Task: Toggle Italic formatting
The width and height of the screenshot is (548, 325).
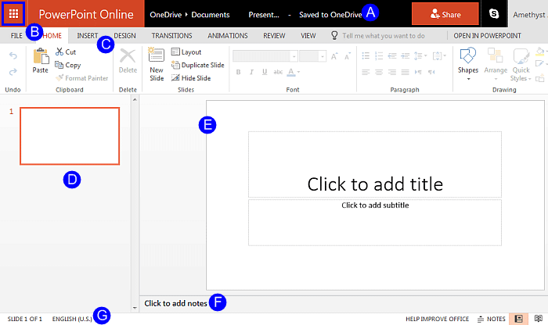Action: 251,72
